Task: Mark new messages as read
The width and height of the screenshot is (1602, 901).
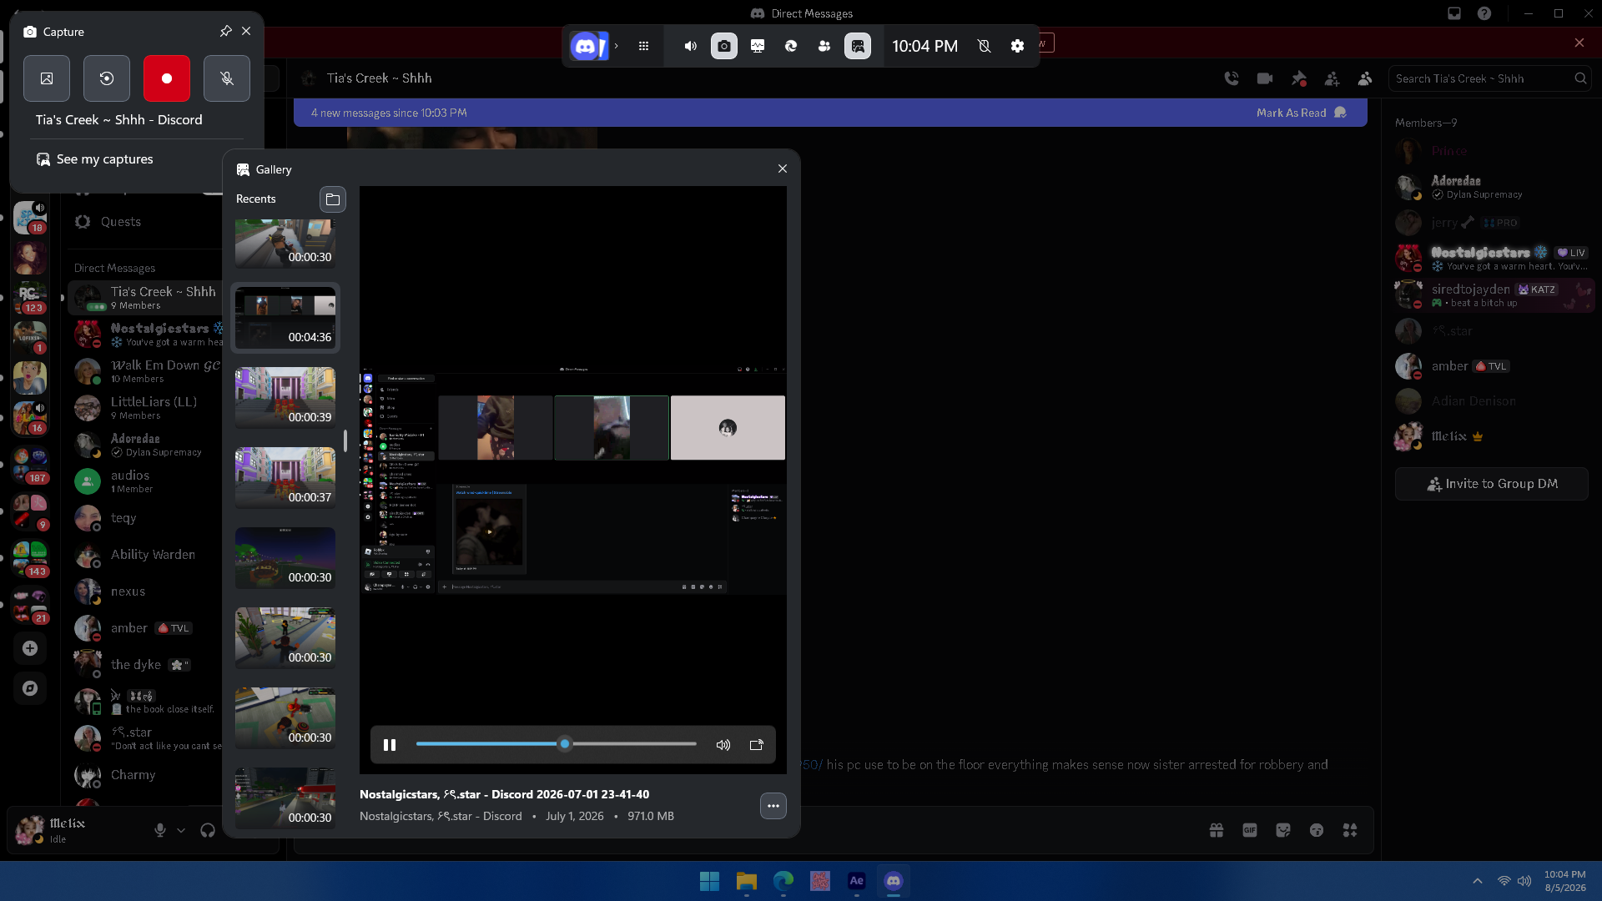Action: click(x=1301, y=113)
